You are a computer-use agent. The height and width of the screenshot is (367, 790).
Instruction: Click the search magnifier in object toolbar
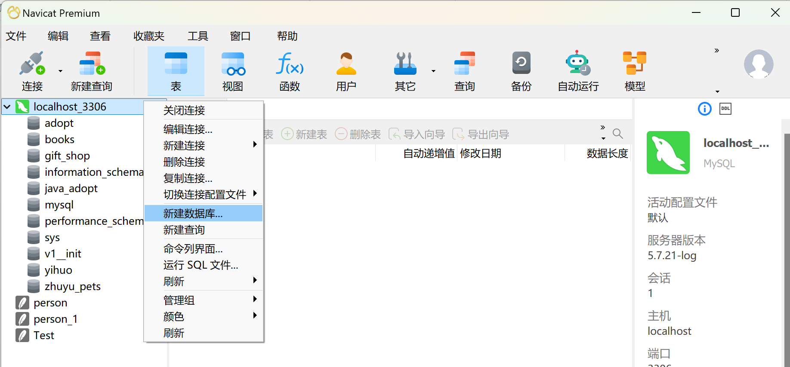[618, 134]
